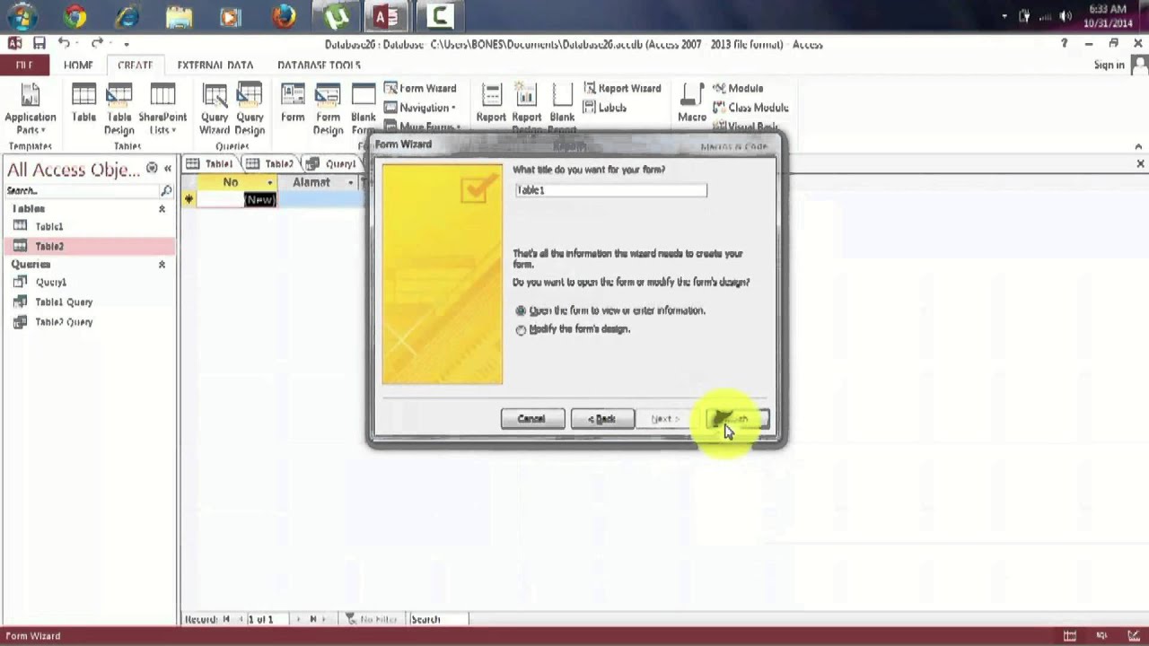Insert a Class Module
The height and width of the screenshot is (646, 1149).
tap(751, 108)
